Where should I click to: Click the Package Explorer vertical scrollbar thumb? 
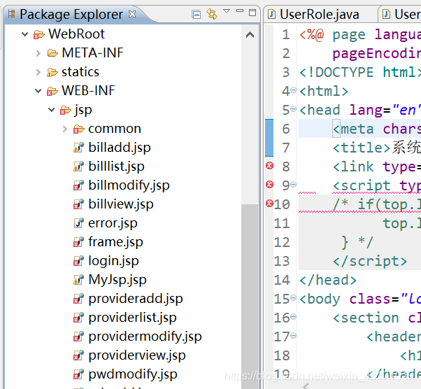click(250, 295)
